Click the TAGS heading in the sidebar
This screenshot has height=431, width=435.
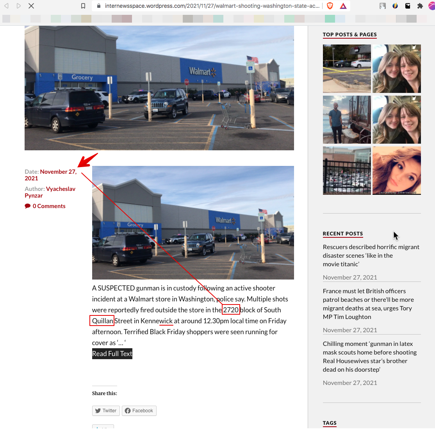pos(330,423)
